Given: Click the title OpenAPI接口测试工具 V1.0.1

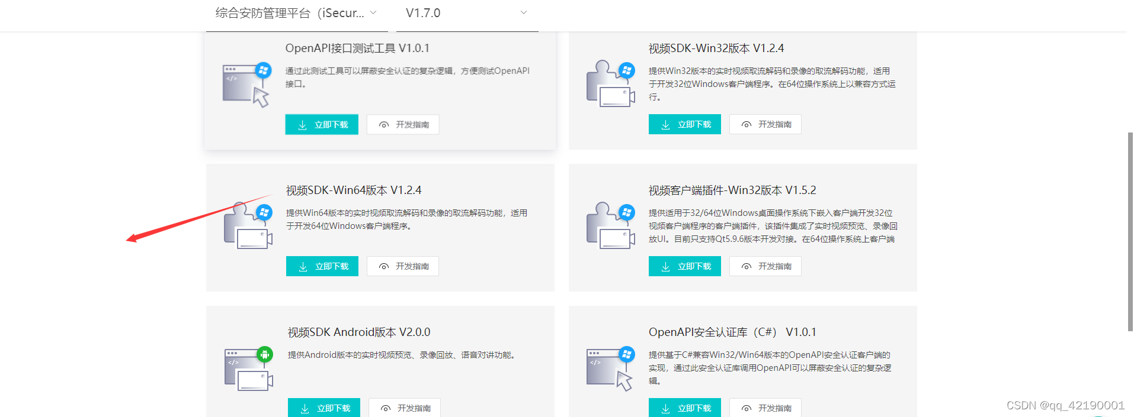Looking at the screenshot, I should pyautogui.click(x=357, y=48).
